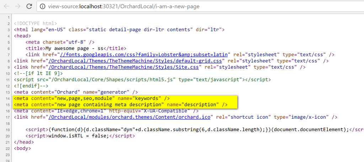Reload the view-source page
The width and height of the screenshot is (364, 162).
pyautogui.click(x=29, y=6)
